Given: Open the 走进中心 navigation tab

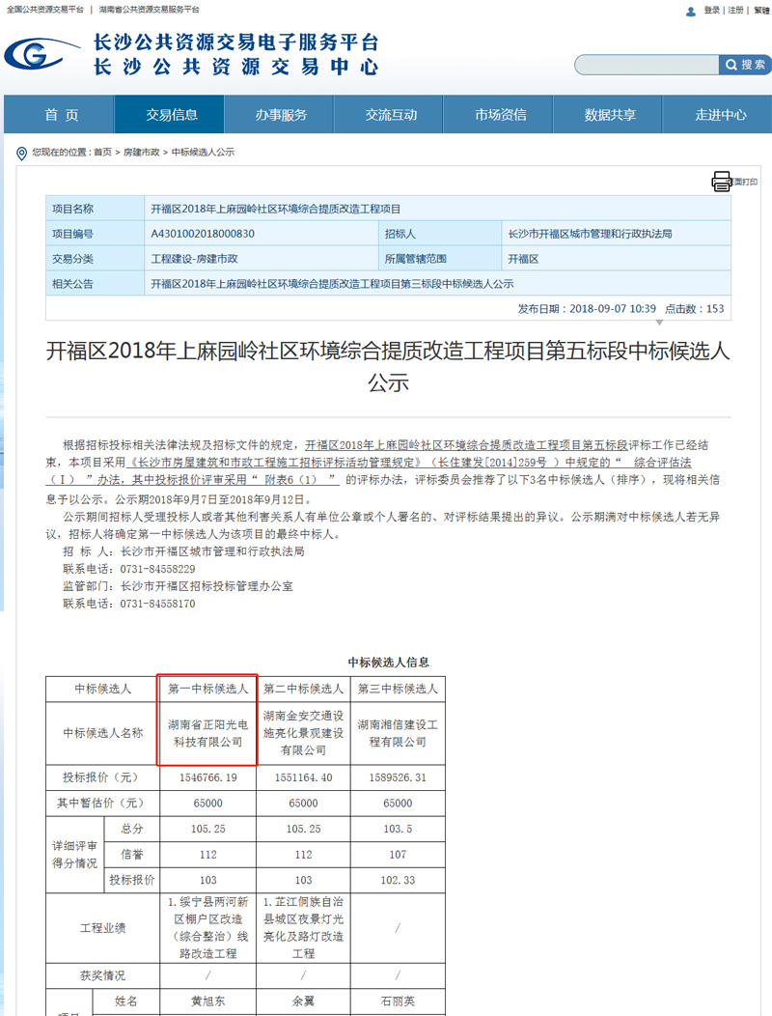Looking at the screenshot, I should tap(721, 115).
